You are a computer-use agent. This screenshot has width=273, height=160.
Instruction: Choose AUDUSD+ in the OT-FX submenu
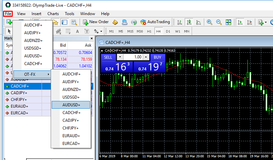tap(71, 105)
